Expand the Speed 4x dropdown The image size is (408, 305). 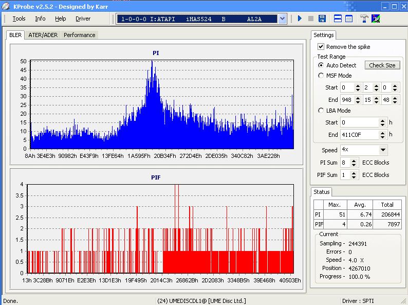tap(383, 150)
